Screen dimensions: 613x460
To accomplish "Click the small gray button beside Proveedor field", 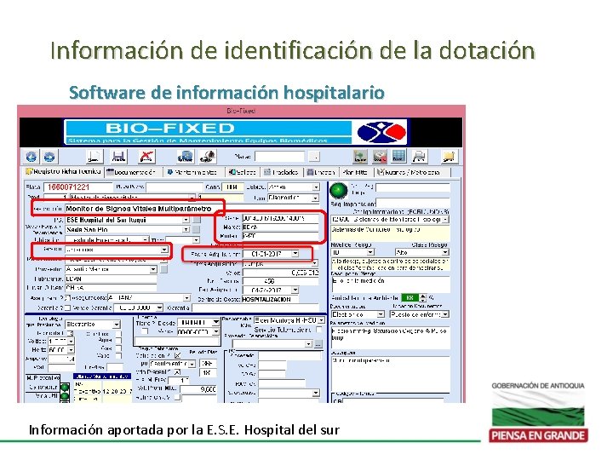I will point(164,269).
